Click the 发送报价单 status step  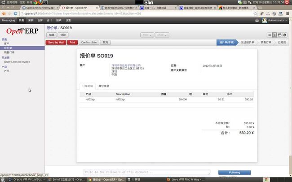(248, 43)
